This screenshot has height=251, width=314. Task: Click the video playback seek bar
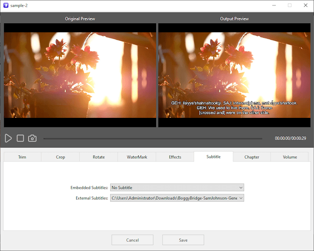(x=153, y=138)
